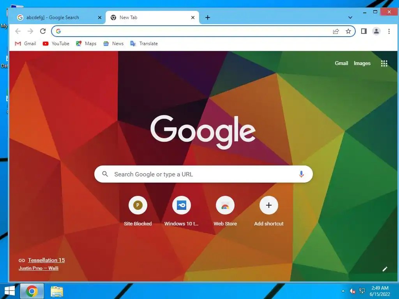Open the Tessellation 15 link
Image resolution: width=399 pixels, height=299 pixels.
[x=46, y=260]
